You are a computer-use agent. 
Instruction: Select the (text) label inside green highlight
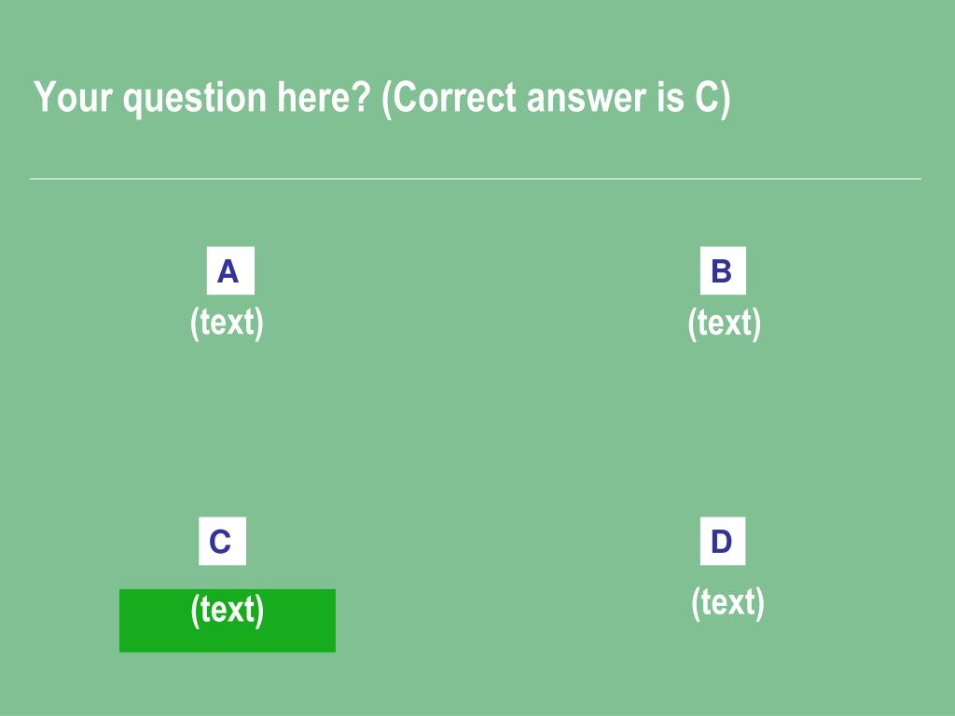click(x=228, y=610)
